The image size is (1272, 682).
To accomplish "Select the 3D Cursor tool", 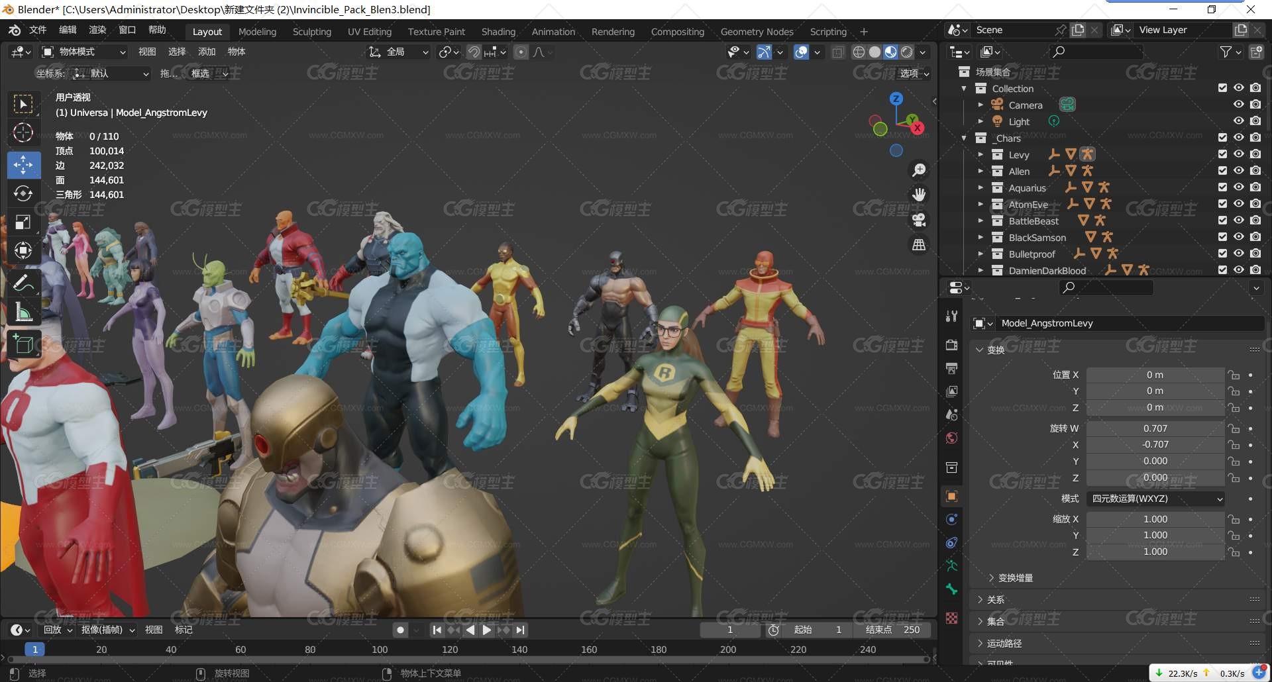I will point(23,132).
